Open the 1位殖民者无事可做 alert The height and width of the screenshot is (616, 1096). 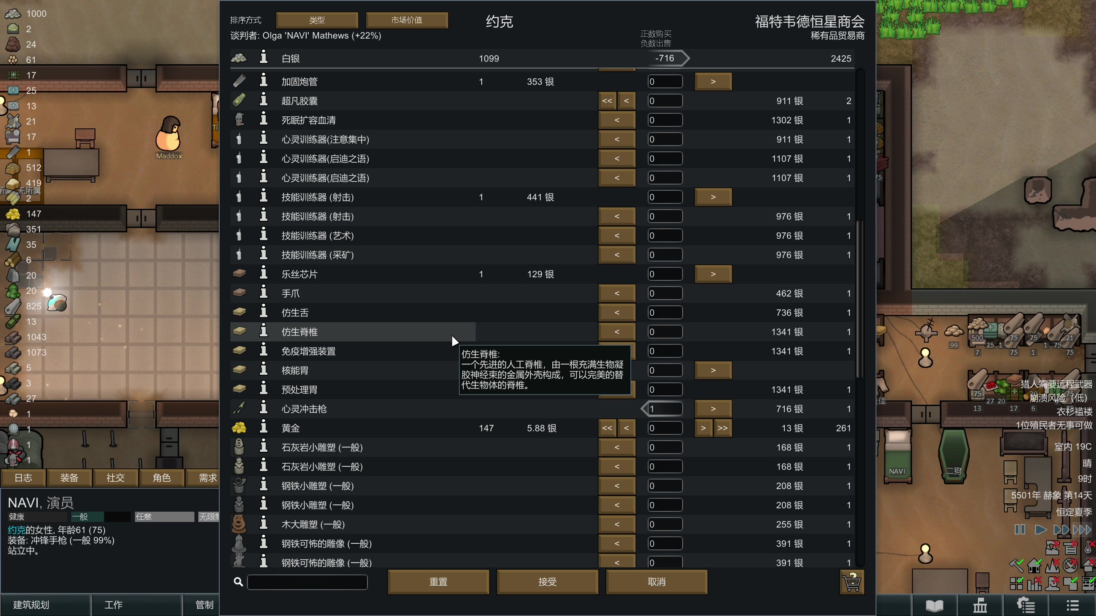click(x=1054, y=425)
